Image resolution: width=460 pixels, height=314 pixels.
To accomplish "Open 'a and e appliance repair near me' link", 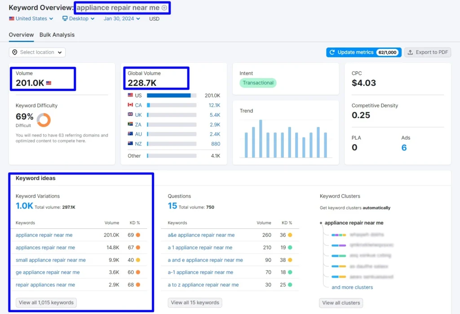I will pyautogui.click(x=205, y=260).
